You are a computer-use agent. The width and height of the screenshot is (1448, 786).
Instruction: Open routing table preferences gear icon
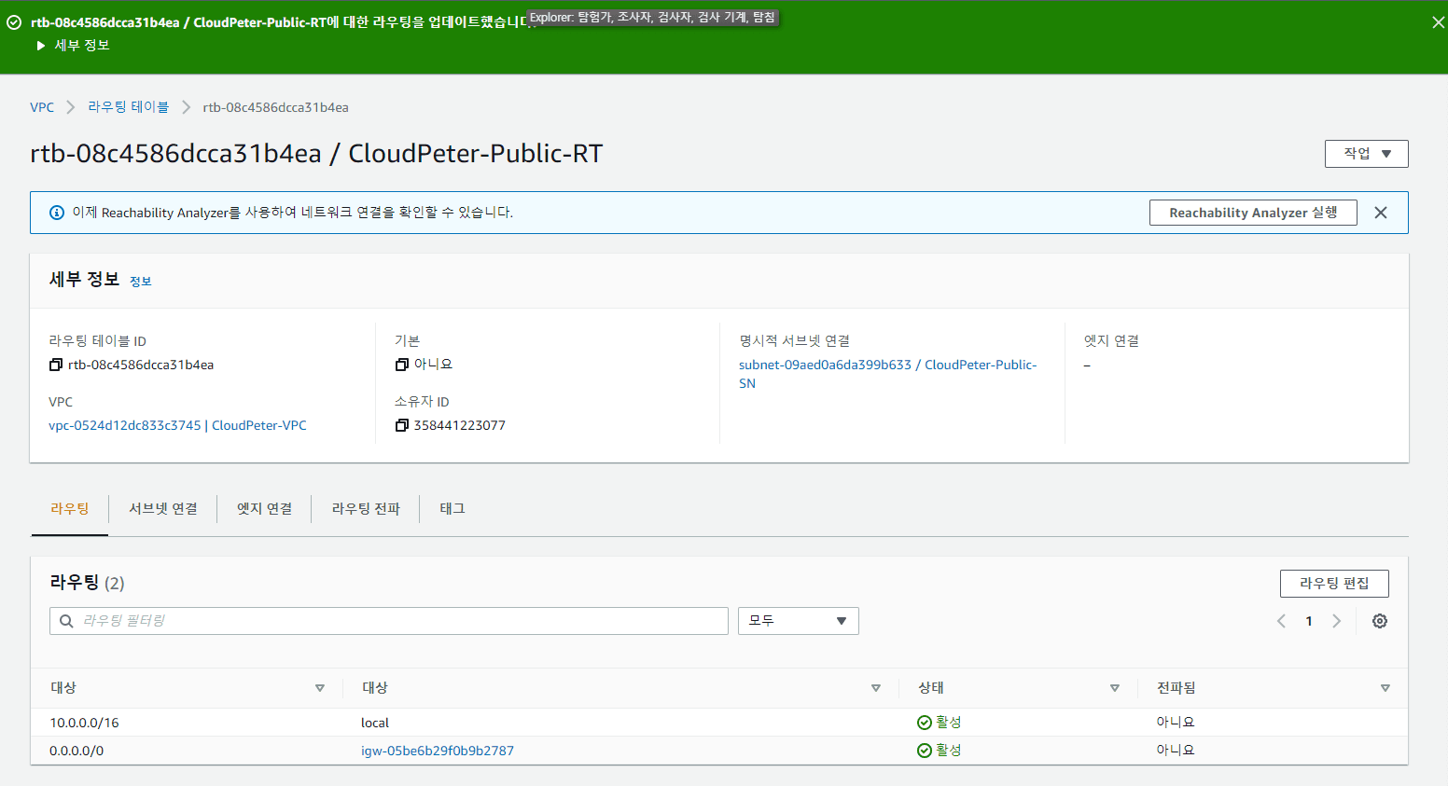pyautogui.click(x=1379, y=621)
